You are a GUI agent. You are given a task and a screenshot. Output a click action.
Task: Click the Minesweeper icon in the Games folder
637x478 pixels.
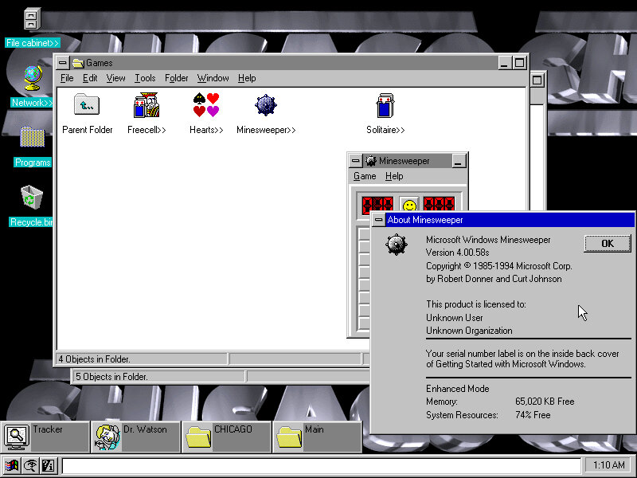[266, 105]
